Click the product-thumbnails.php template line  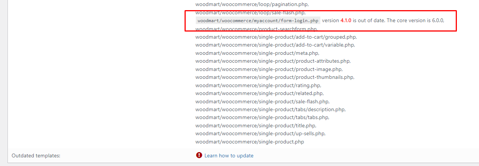click(x=275, y=77)
